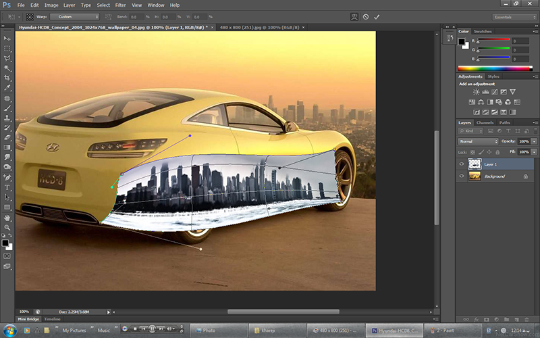Open the Fill slider dropdown arrow
This screenshot has width=540, height=338.
(534, 151)
